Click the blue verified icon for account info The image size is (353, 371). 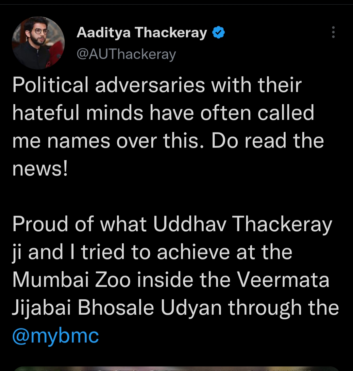218,32
